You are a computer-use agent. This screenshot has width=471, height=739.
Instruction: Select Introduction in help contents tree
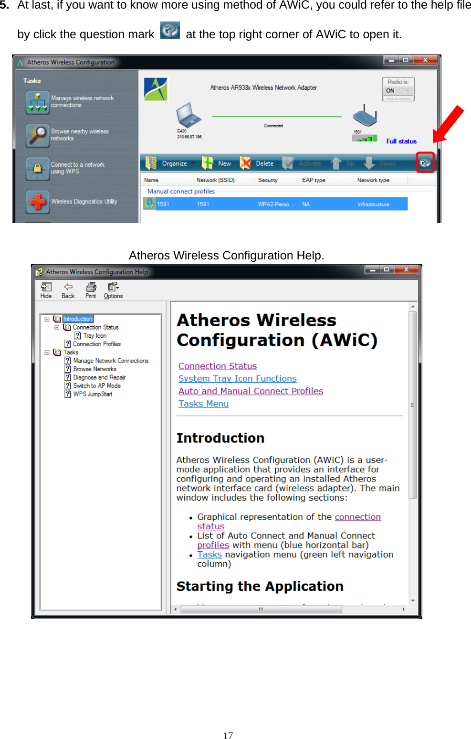[x=78, y=319]
